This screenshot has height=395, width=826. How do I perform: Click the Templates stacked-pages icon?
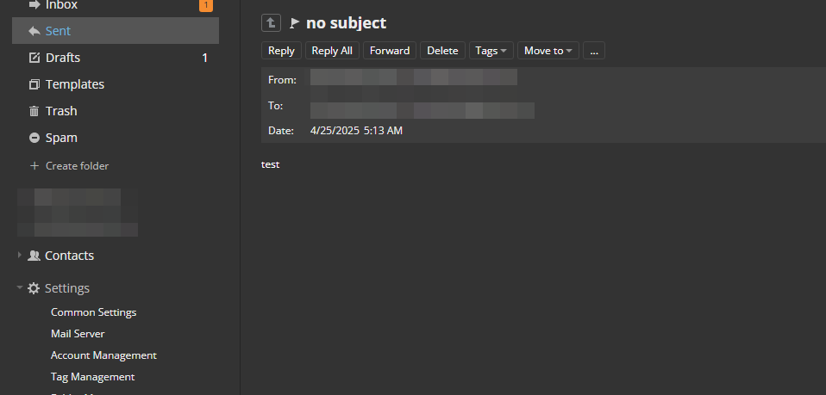point(34,84)
